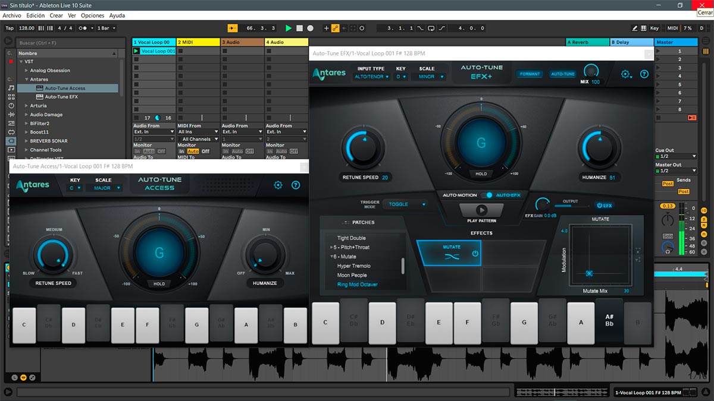Open the Opciones menu
Screen dimensions: 714x401
point(93,15)
